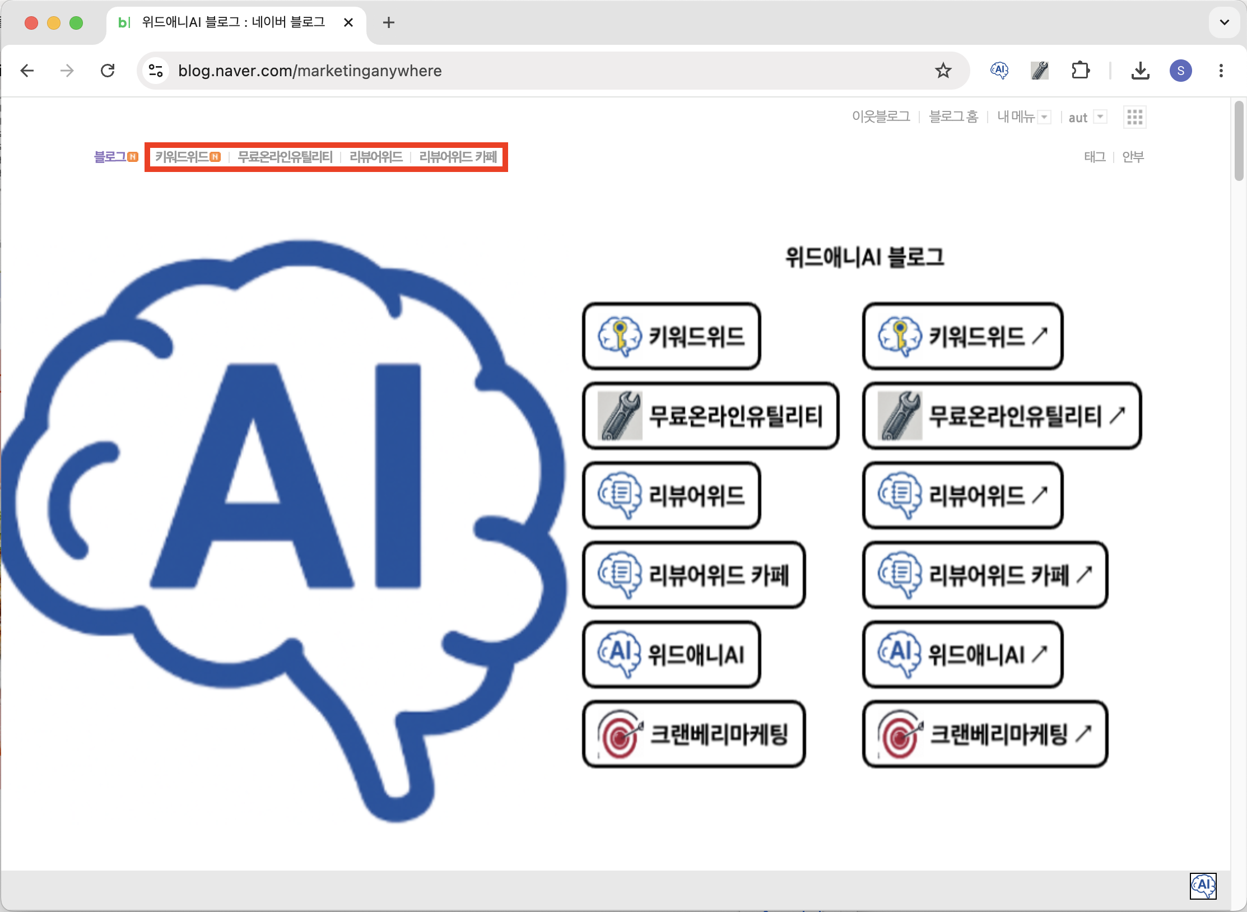Click the 키워드위드 ↗ external button
Viewport: 1247px width, 912px height.
(x=963, y=336)
